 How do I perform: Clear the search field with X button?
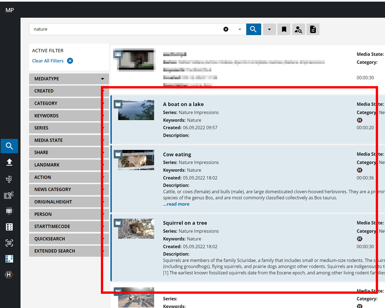pos(226,29)
